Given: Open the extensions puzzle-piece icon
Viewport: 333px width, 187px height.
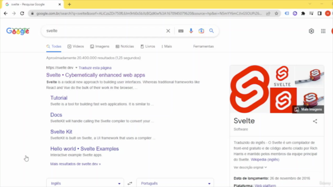Looking at the screenshot, I should click(x=303, y=14).
